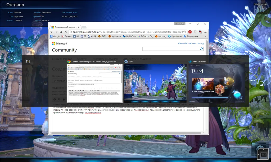Viewport: 271px width, 162px height.
Task: Open the JoyReactor bookmark
Action: click(x=115, y=36)
